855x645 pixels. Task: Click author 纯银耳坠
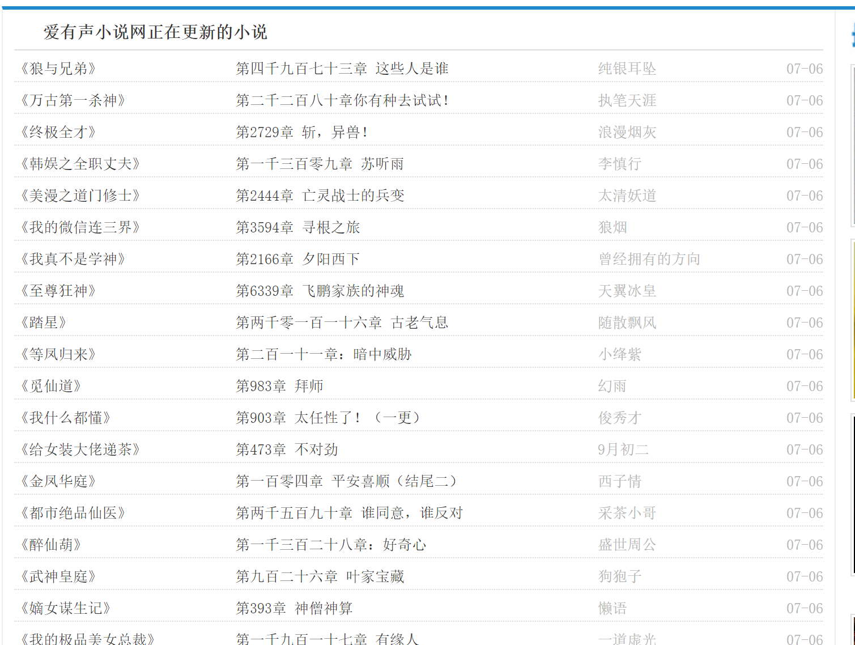[x=627, y=69]
